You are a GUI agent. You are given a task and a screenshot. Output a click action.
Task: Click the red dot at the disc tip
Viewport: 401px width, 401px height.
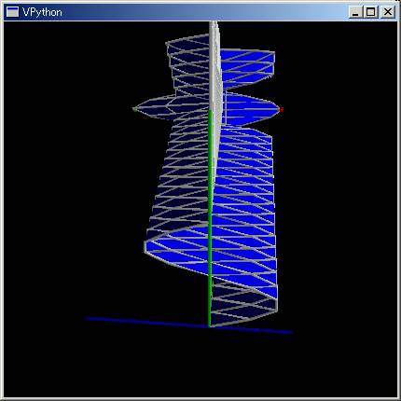pos(282,109)
